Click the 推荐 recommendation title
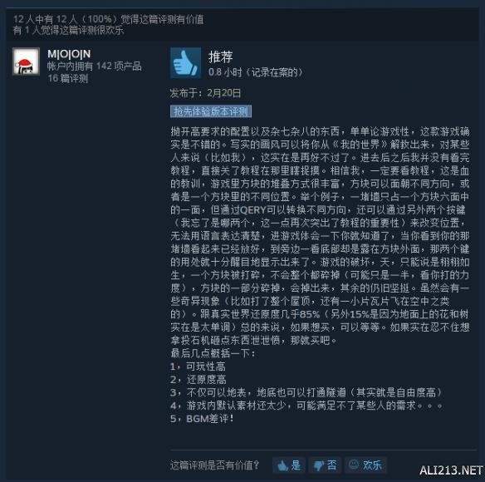485x482 pixels. [x=221, y=57]
